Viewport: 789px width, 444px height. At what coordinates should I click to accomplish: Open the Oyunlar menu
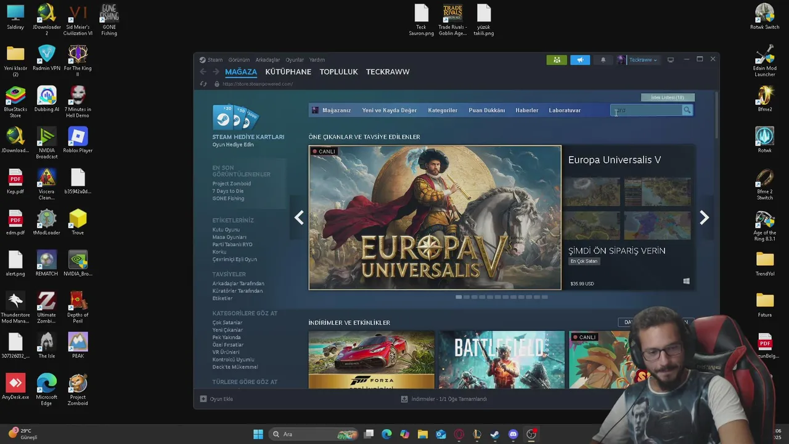[x=295, y=60]
